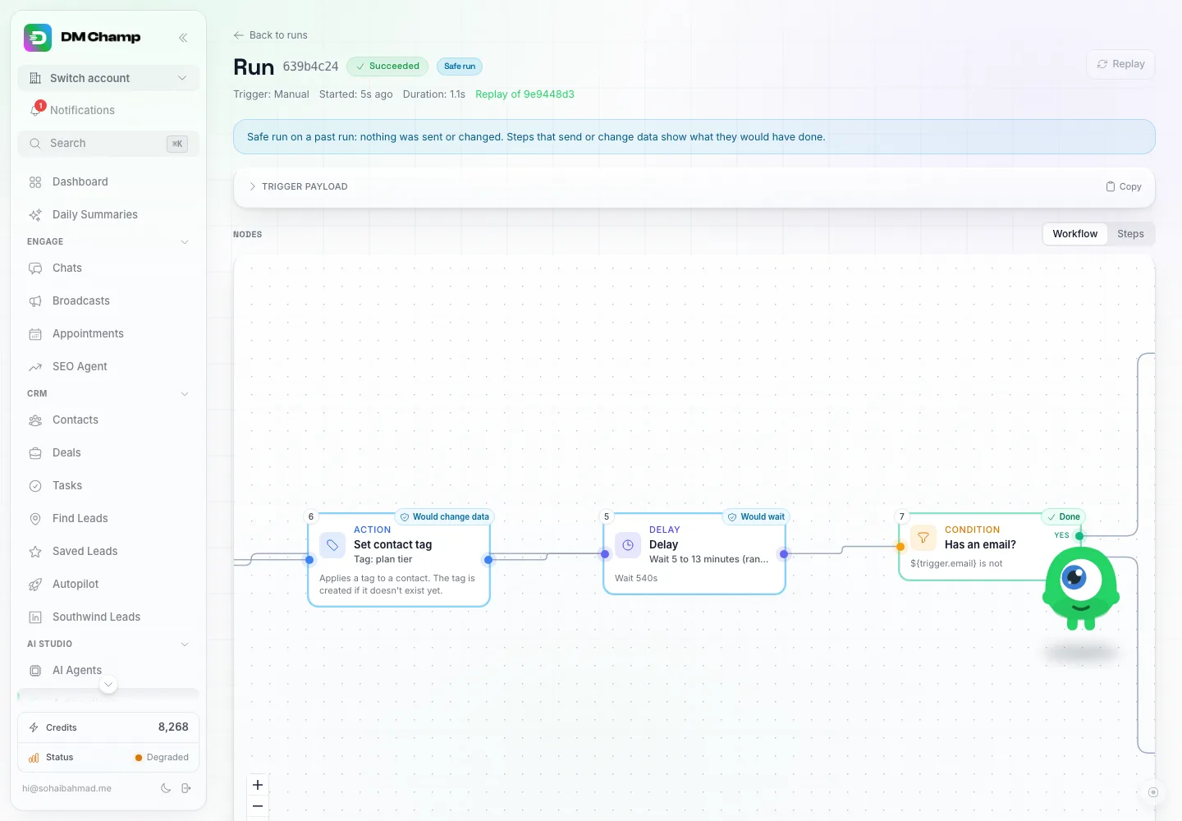Click the Search field in the sidebar
This screenshot has height=821, width=1182.
(x=108, y=144)
